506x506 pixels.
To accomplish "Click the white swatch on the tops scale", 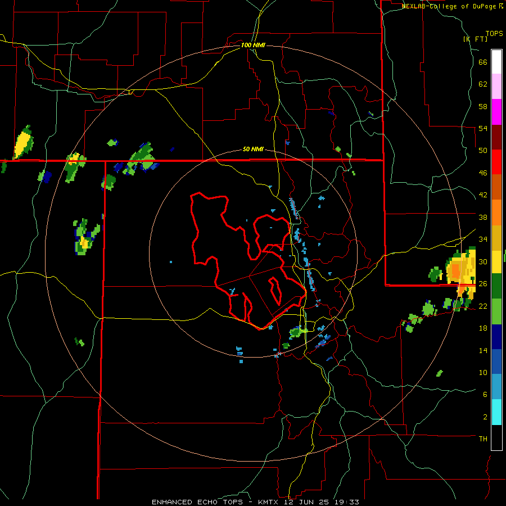I will [x=496, y=62].
